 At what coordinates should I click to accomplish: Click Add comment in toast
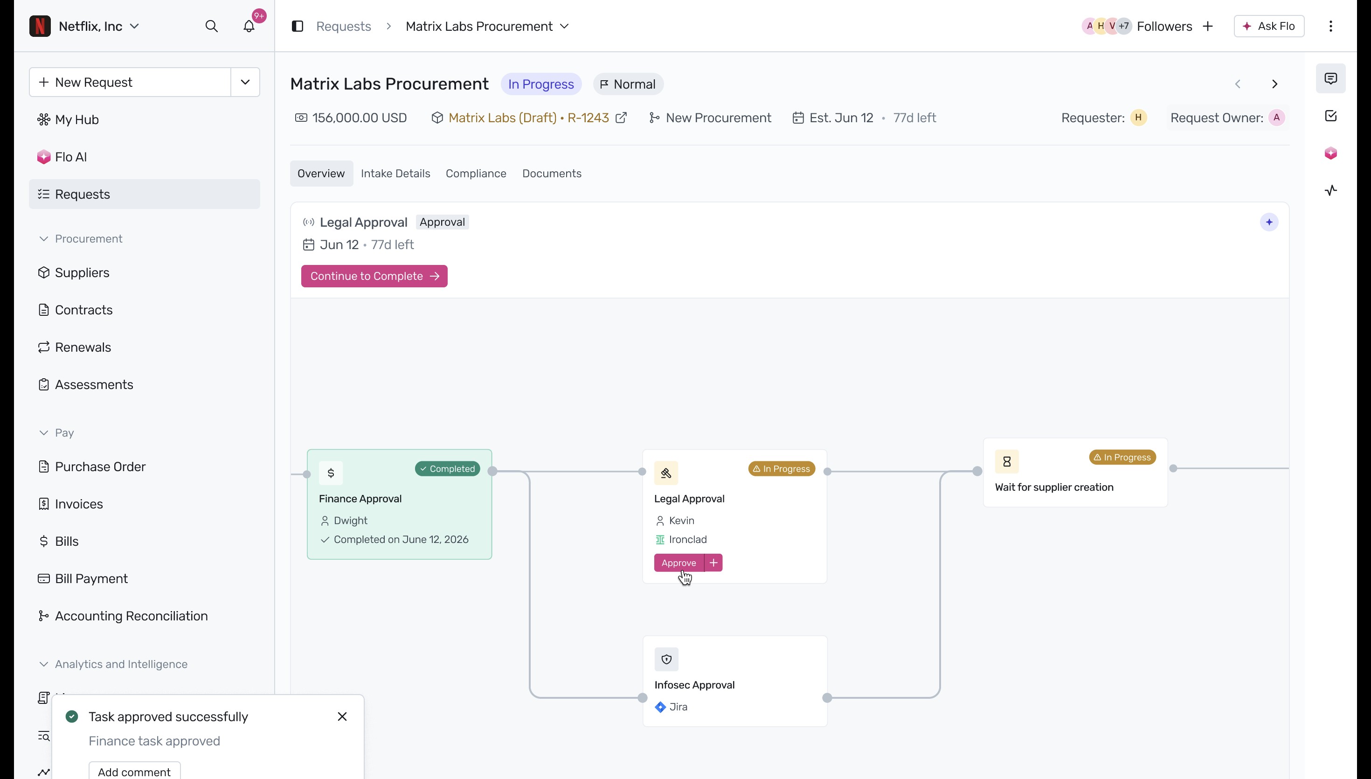(x=134, y=772)
